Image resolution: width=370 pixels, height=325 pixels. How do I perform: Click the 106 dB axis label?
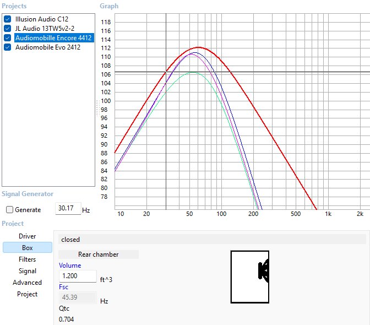tap(106, 74)
